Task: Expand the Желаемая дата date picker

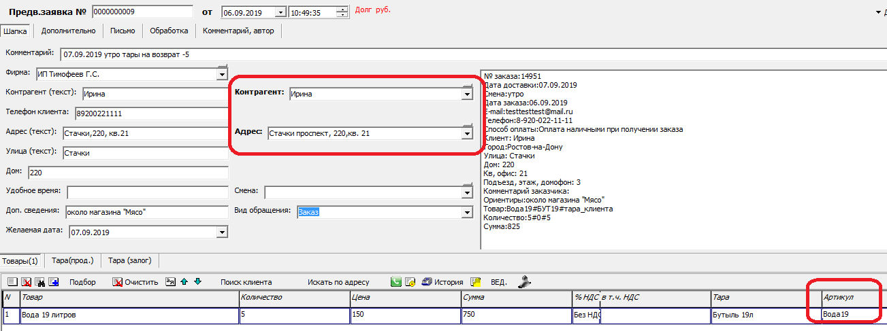Action: click(x=222, y=232)
